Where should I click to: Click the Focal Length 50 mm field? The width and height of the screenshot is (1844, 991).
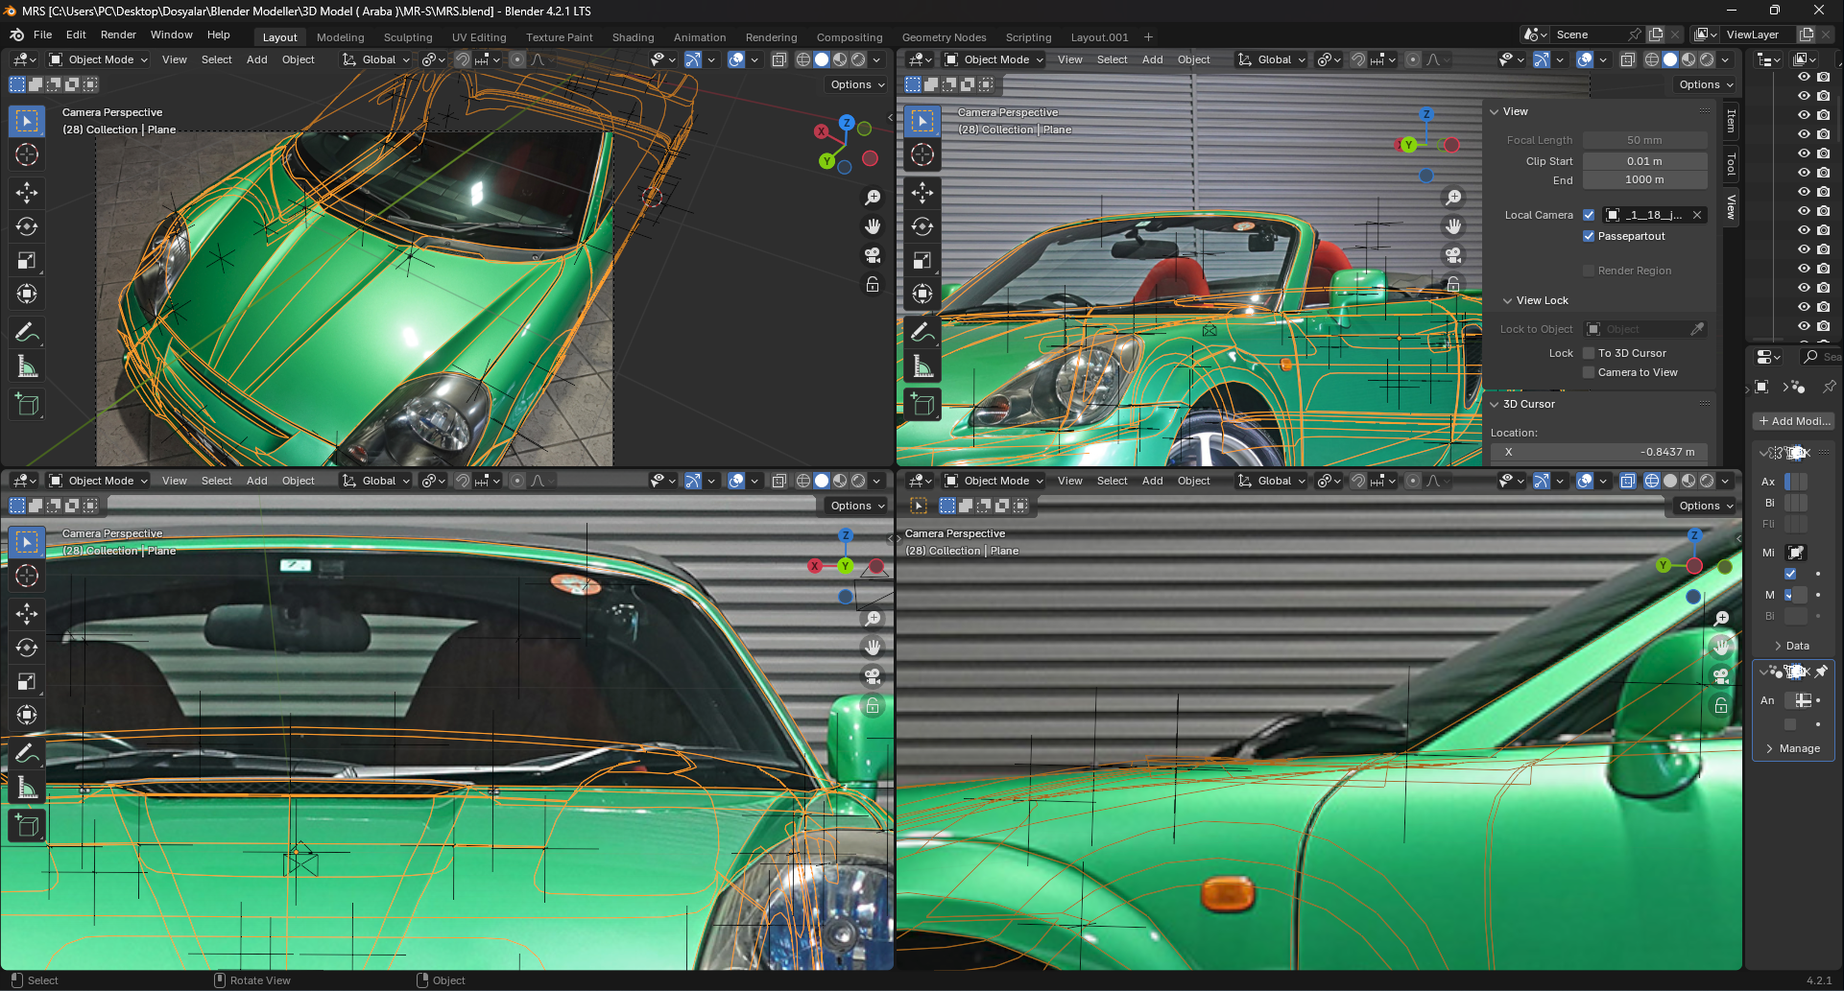tap(1643, 140)
